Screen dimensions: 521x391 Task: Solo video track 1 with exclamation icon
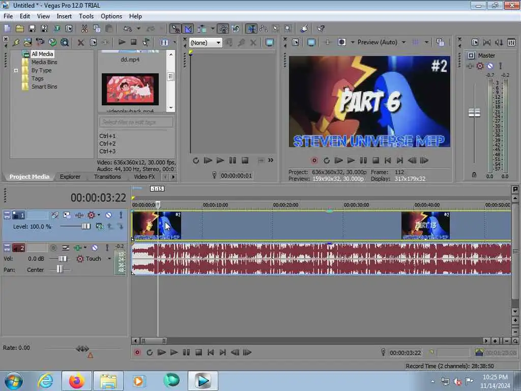coord(121,215)
